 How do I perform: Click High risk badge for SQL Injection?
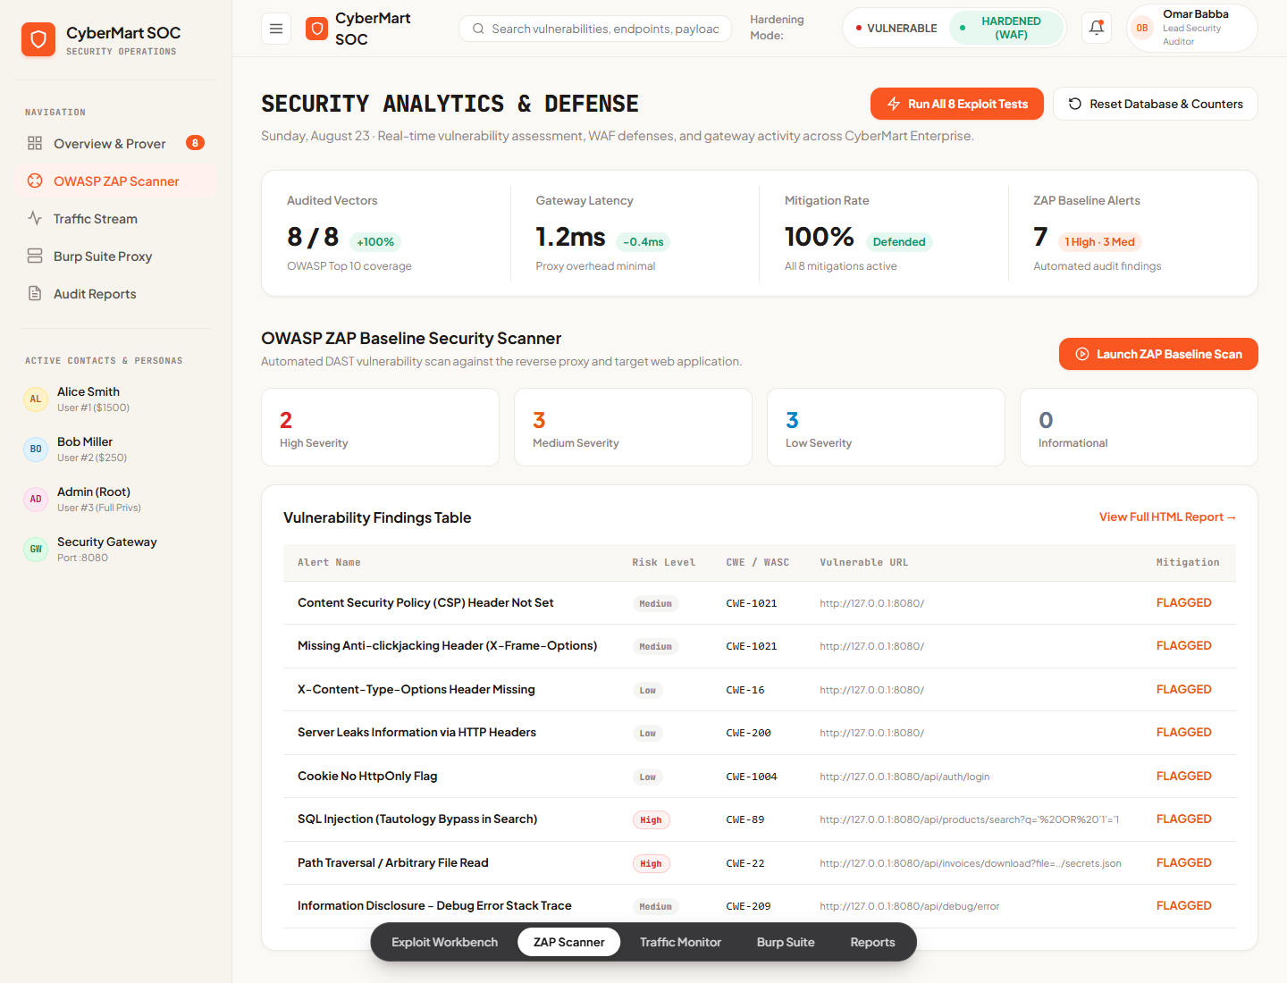click(x=651, y=819)
